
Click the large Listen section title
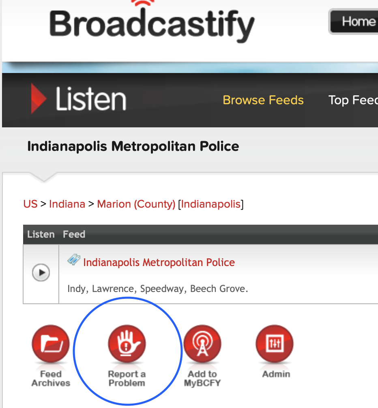(91, 99)
